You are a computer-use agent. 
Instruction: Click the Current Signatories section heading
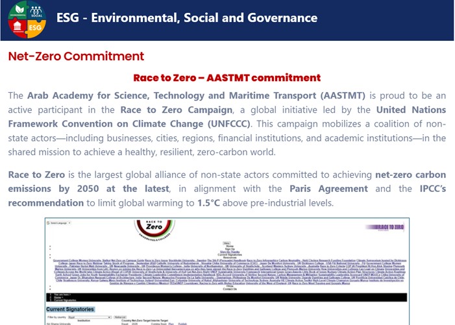(x=71, y=309)
